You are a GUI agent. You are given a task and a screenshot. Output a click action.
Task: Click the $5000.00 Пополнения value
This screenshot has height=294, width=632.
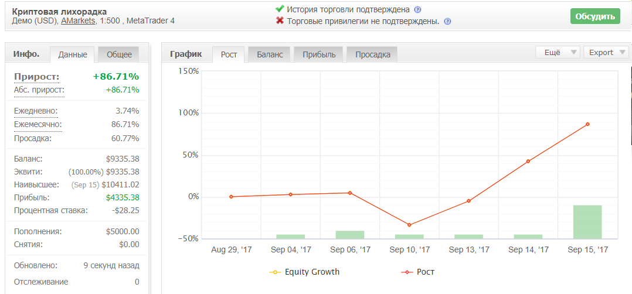point(123,231)
